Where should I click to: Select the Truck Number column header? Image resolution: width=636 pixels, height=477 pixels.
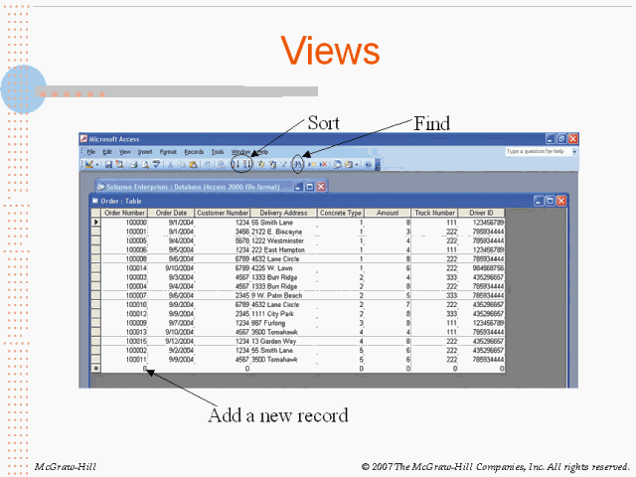pyautogui.click(x=435, y=213)
